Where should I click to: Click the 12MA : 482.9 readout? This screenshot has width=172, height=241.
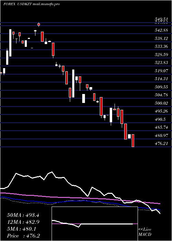click(x=23, y=222)
